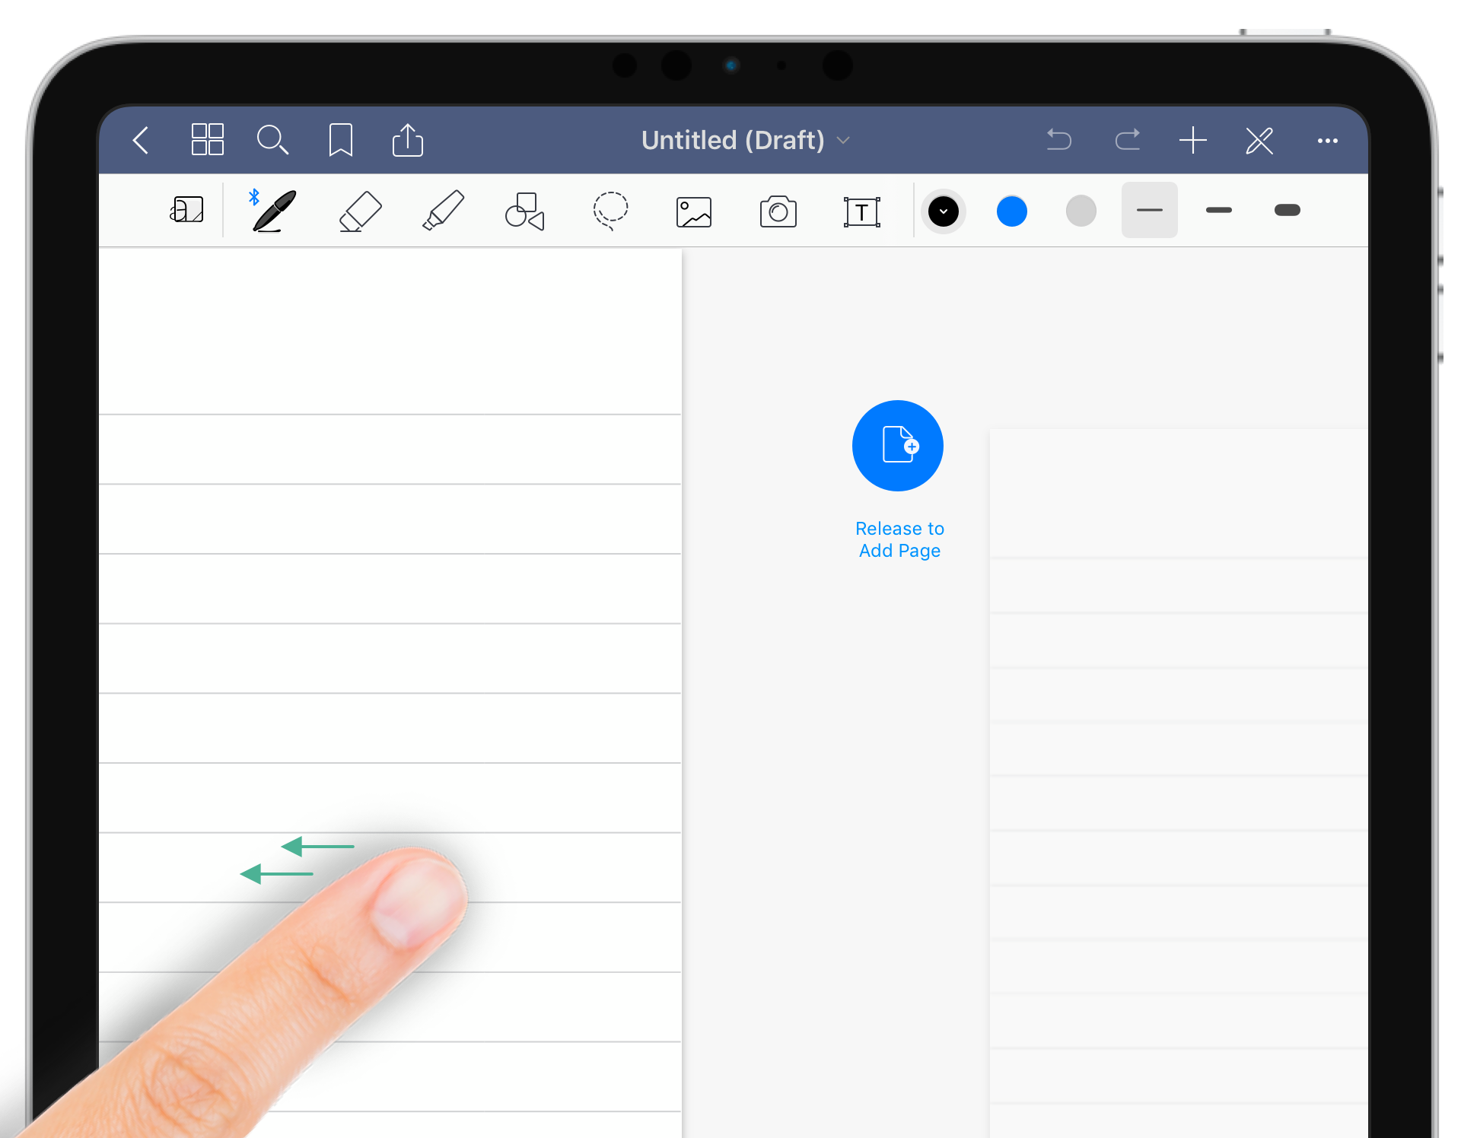This screenshot has height=1138, width=1461.
Task: Select thin stroke width option
Action: (x=1148, y=211)
